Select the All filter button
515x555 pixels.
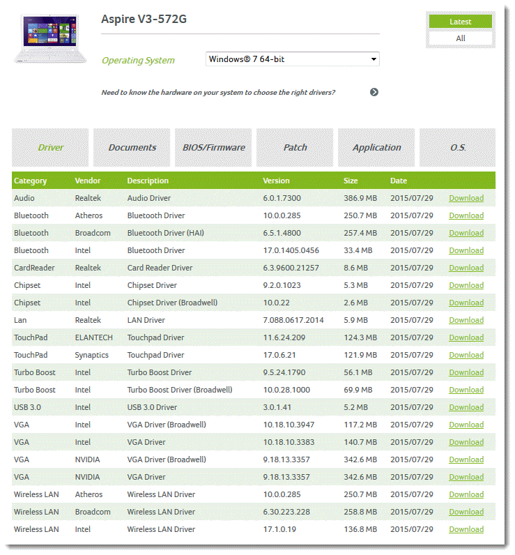pyautogui.click(x=460, y=38)
